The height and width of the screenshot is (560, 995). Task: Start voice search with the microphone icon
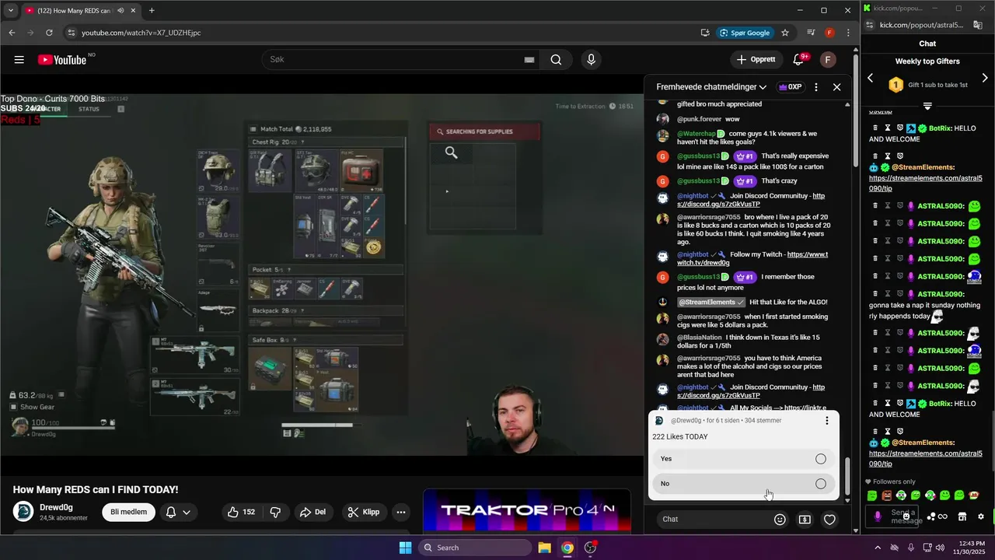point(592,60)
